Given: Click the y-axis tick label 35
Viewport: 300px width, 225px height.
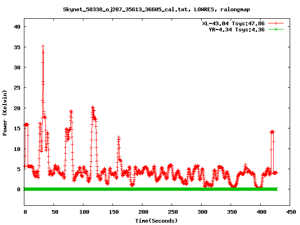Looking at the screenshot, I should tap(17, 47).
